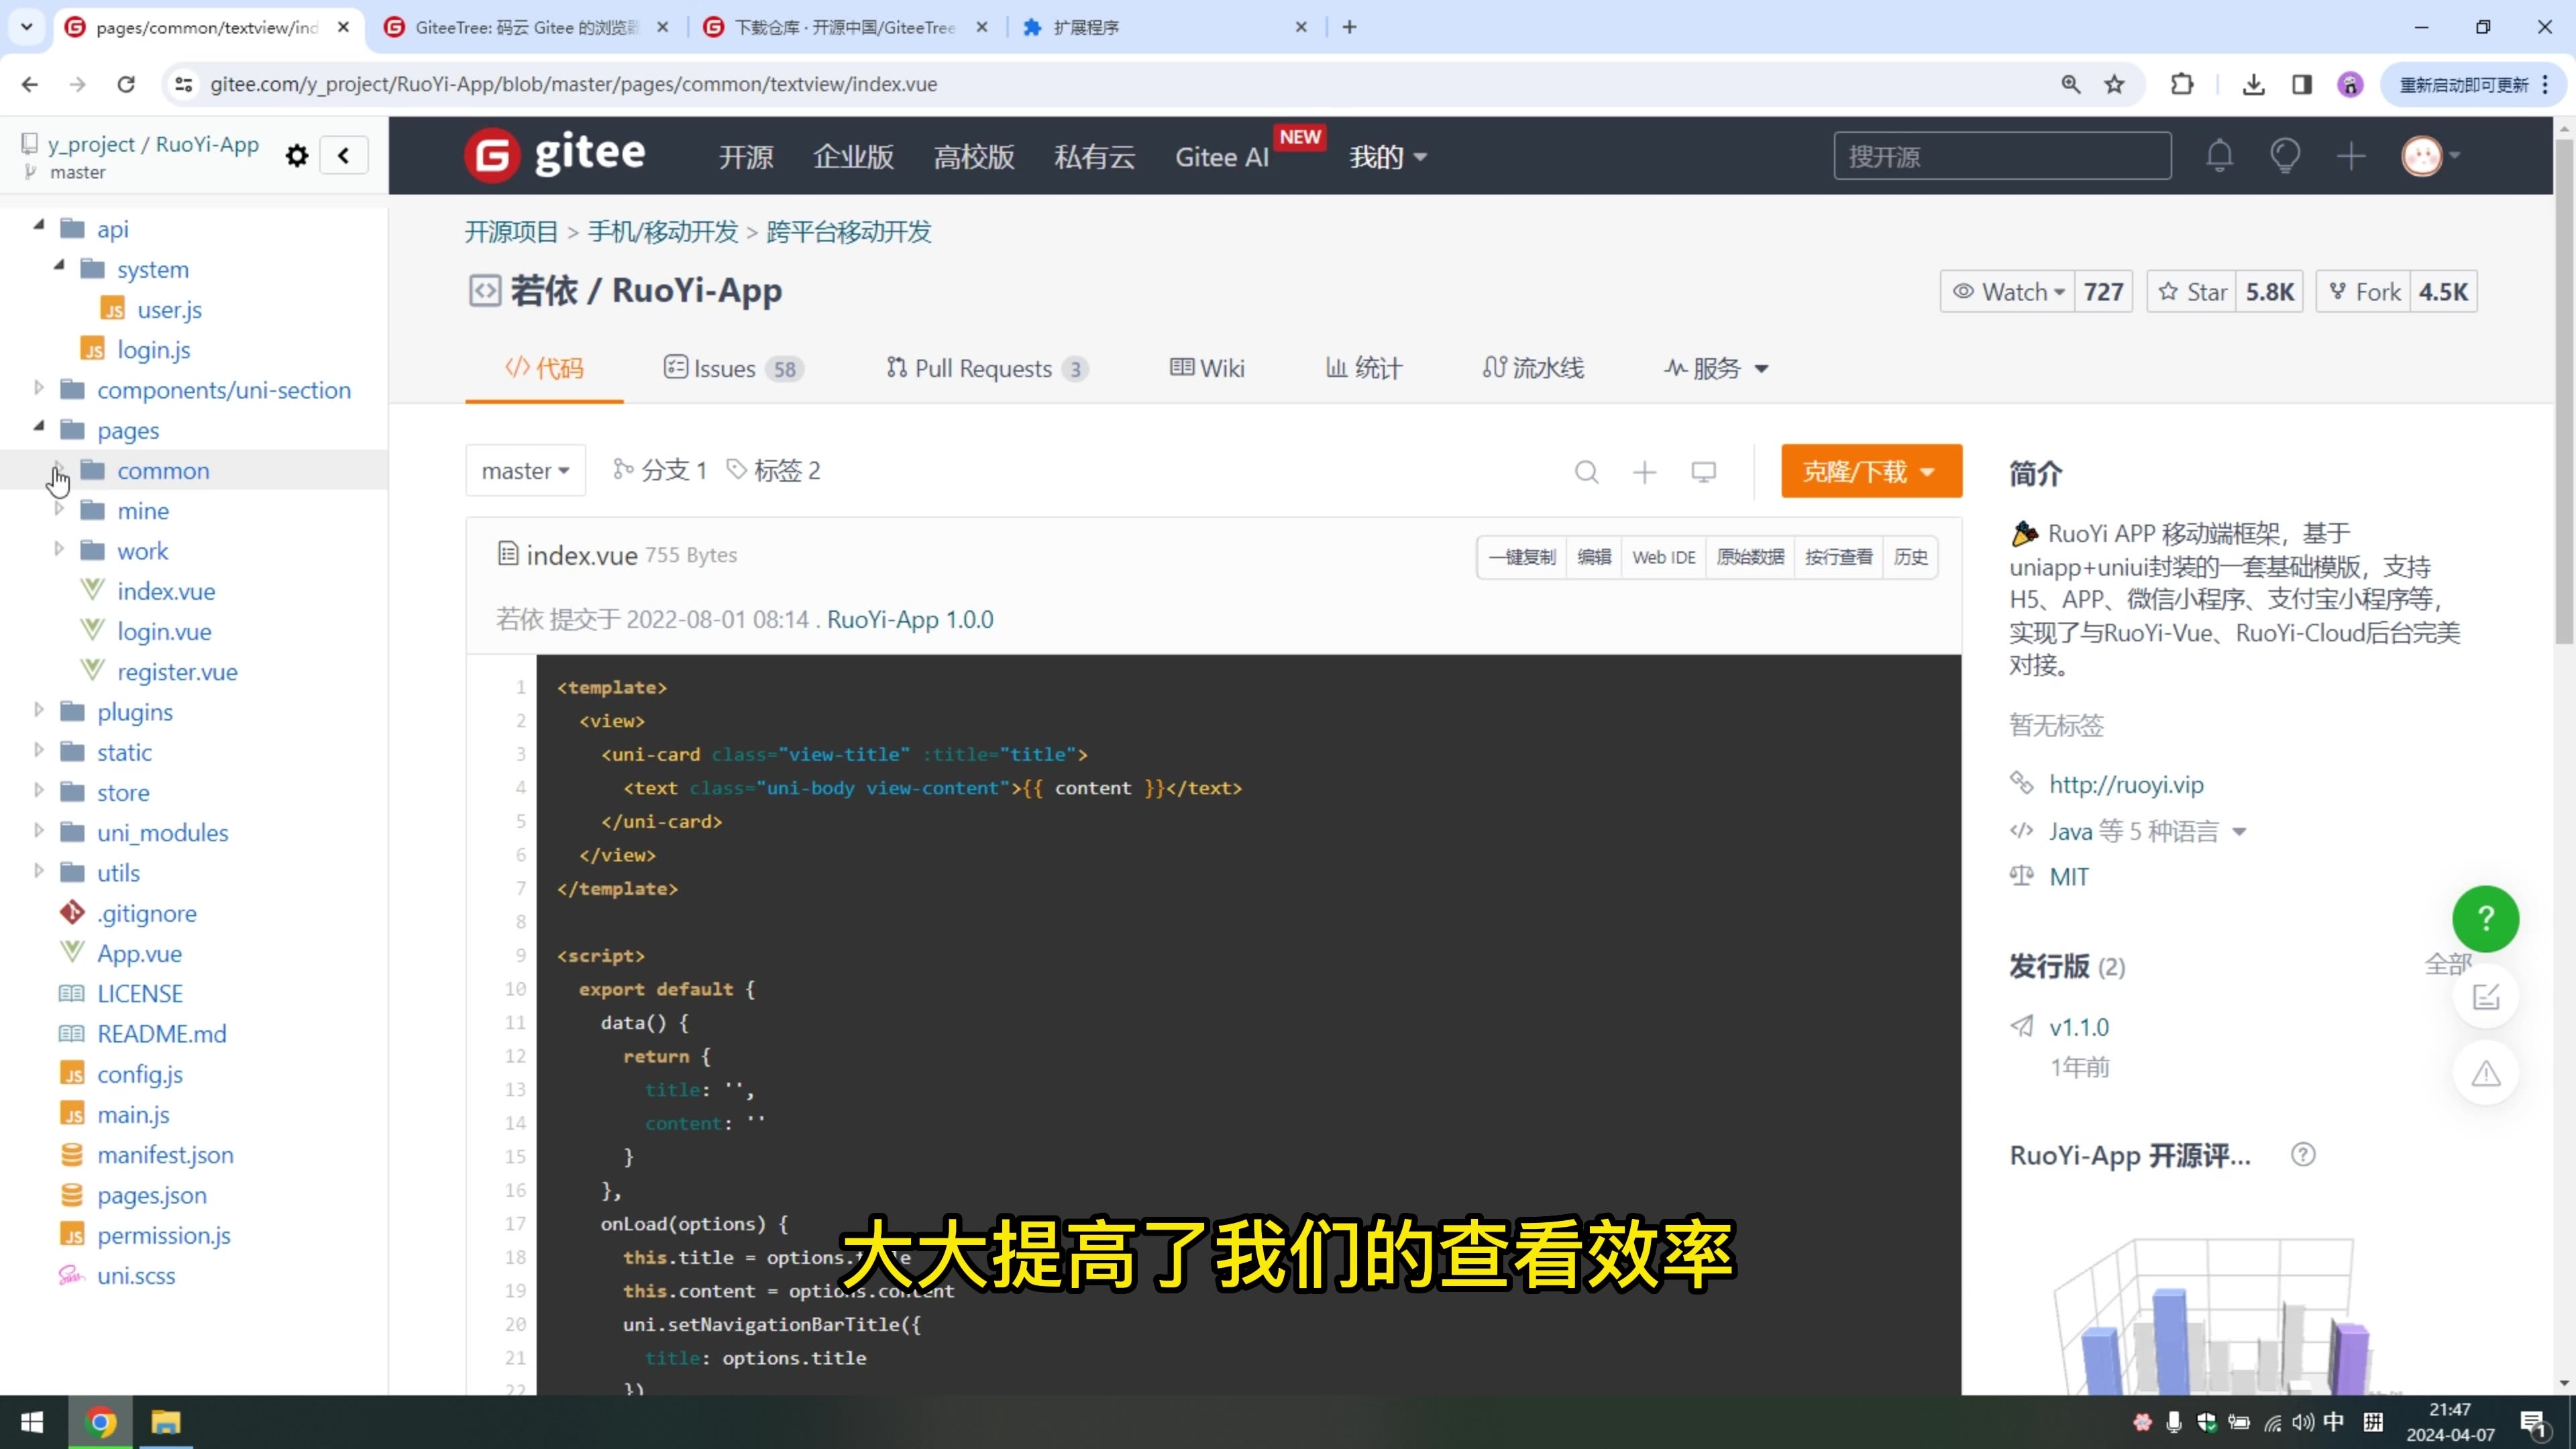Collapse the pages folder

tap(39, 427)
